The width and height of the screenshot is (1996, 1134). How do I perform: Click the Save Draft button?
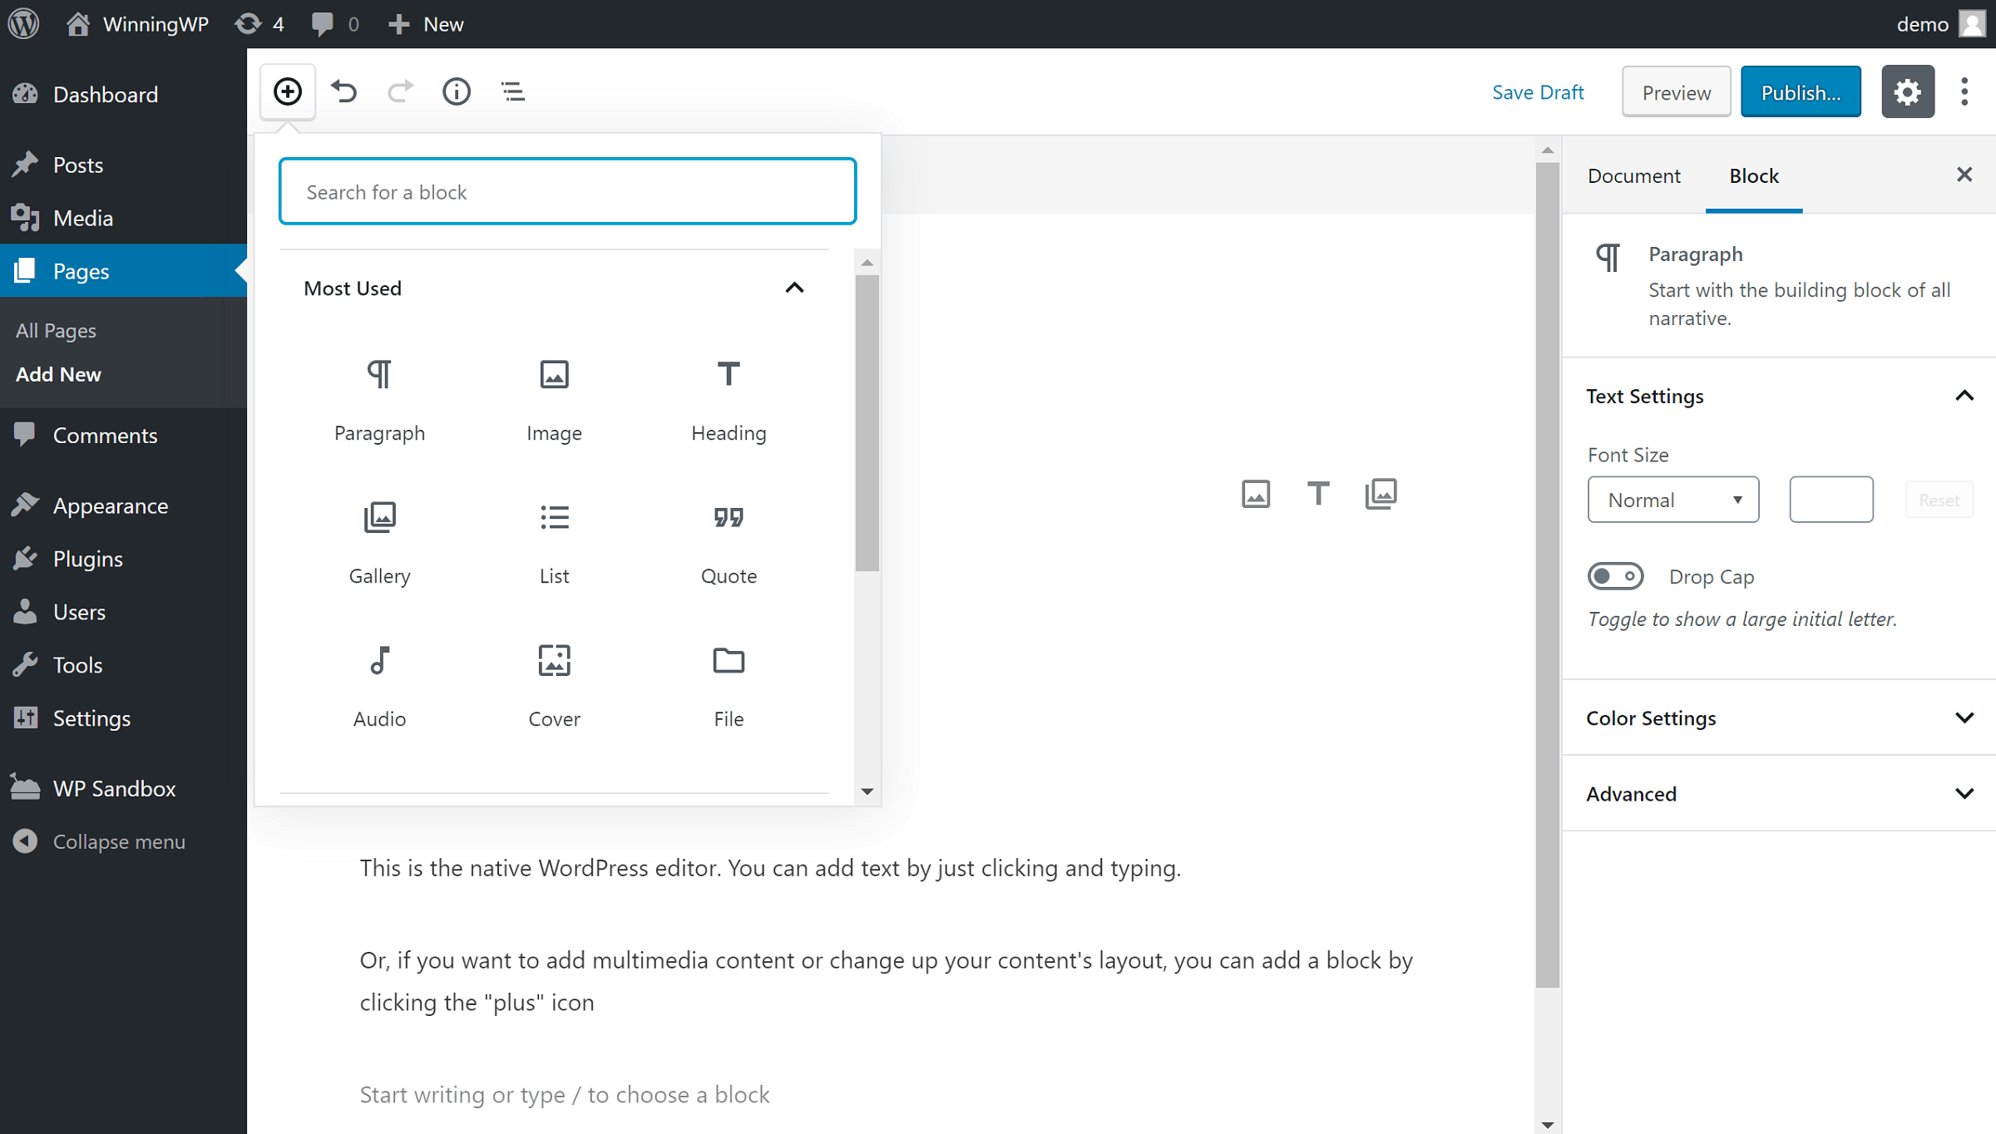click(x=1538, y=91)
